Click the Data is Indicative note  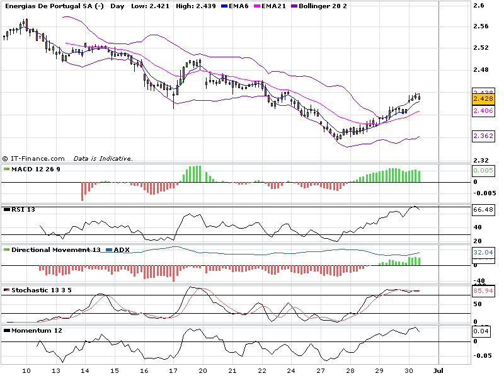pos(103,159)
